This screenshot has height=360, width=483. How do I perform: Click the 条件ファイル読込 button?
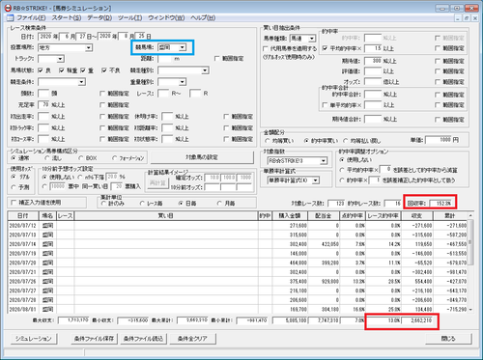pos(143,339)
